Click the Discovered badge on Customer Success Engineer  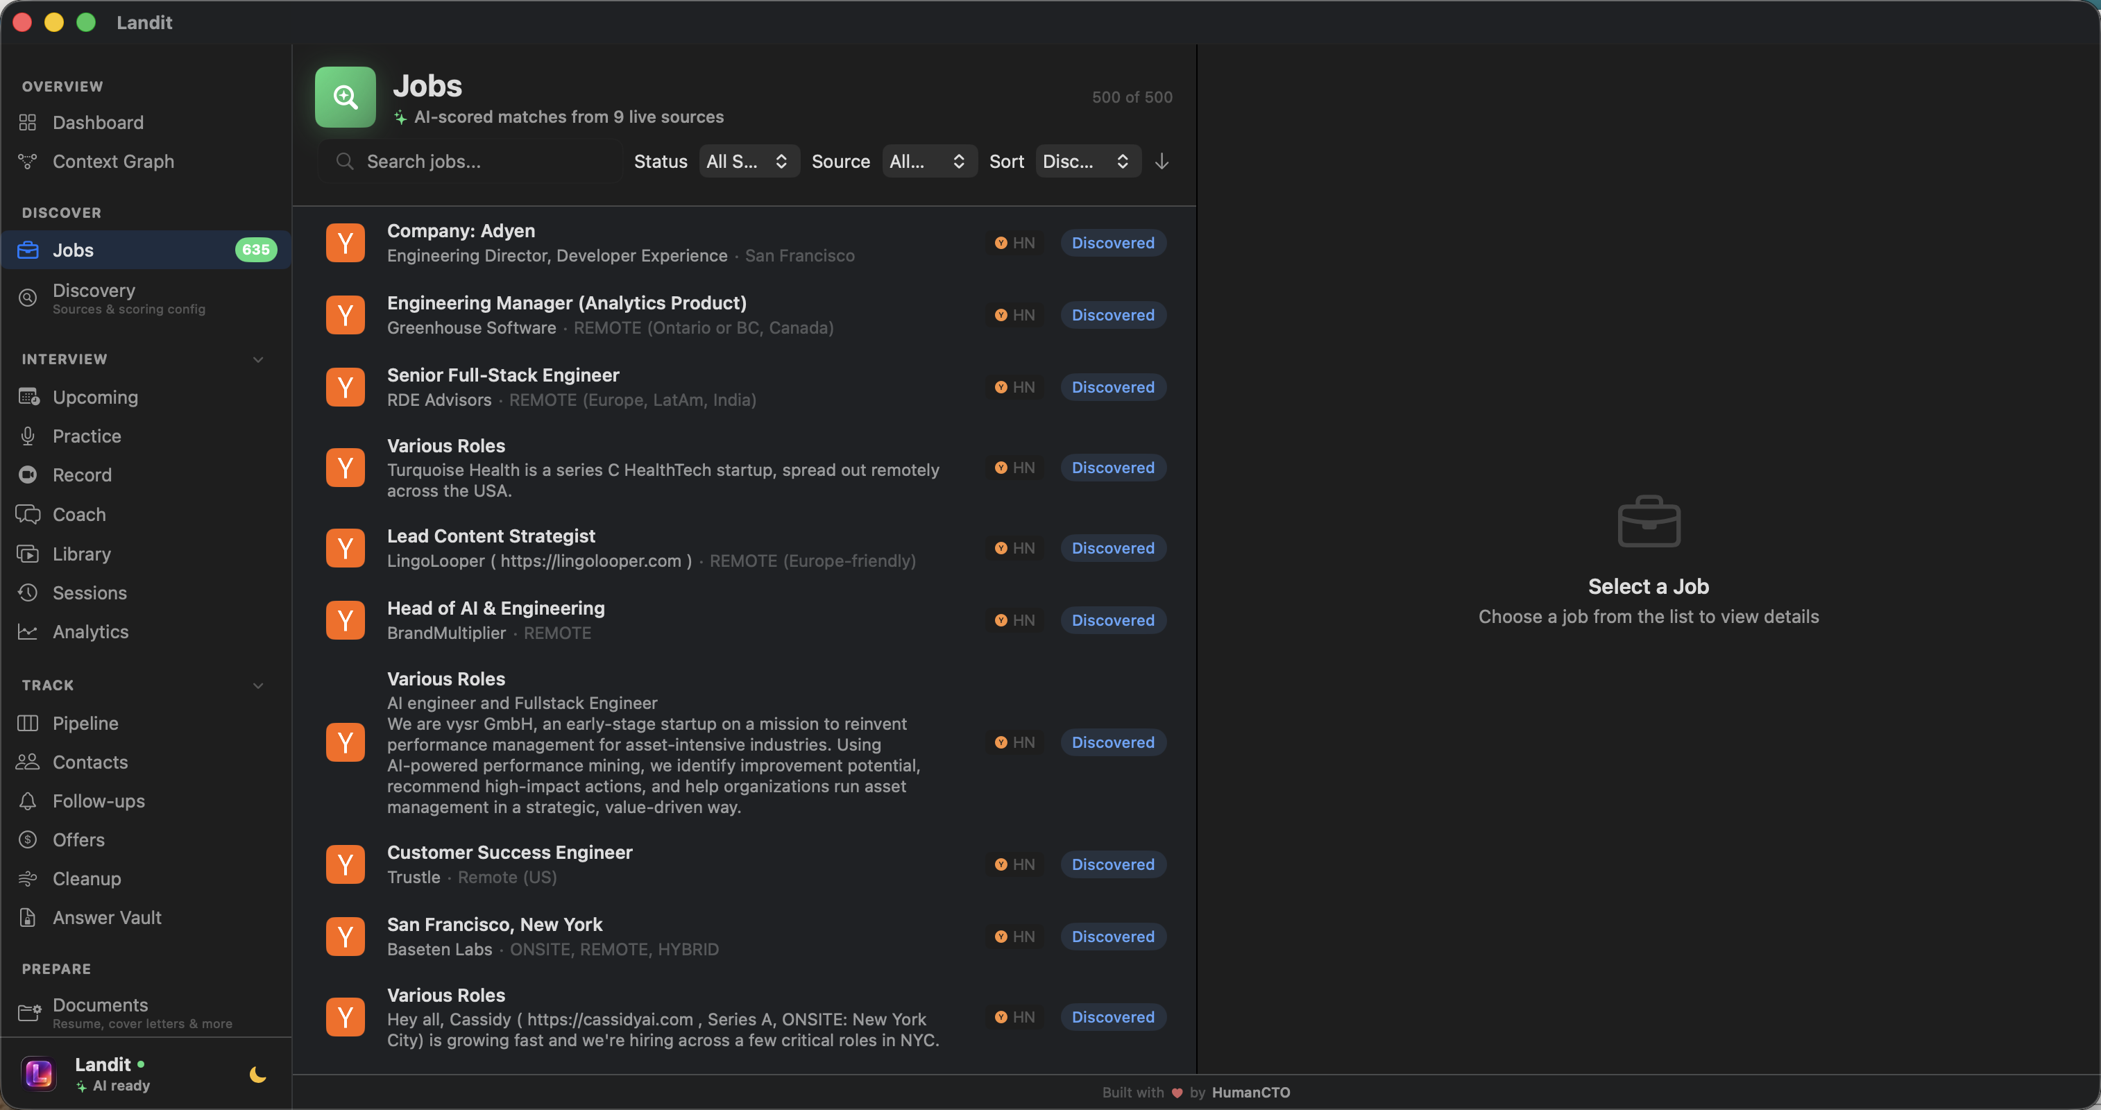pyautogui.click(x=1112, y=864)
